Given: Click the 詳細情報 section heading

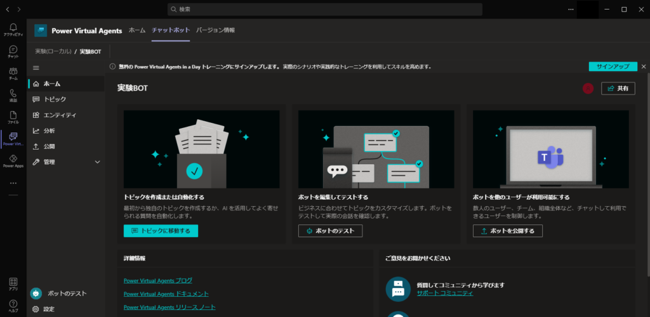Looking at the screenshot, I should coord(135,258).
